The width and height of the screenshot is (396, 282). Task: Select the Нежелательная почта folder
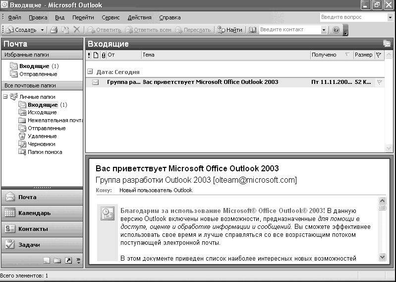pos(51,120)
